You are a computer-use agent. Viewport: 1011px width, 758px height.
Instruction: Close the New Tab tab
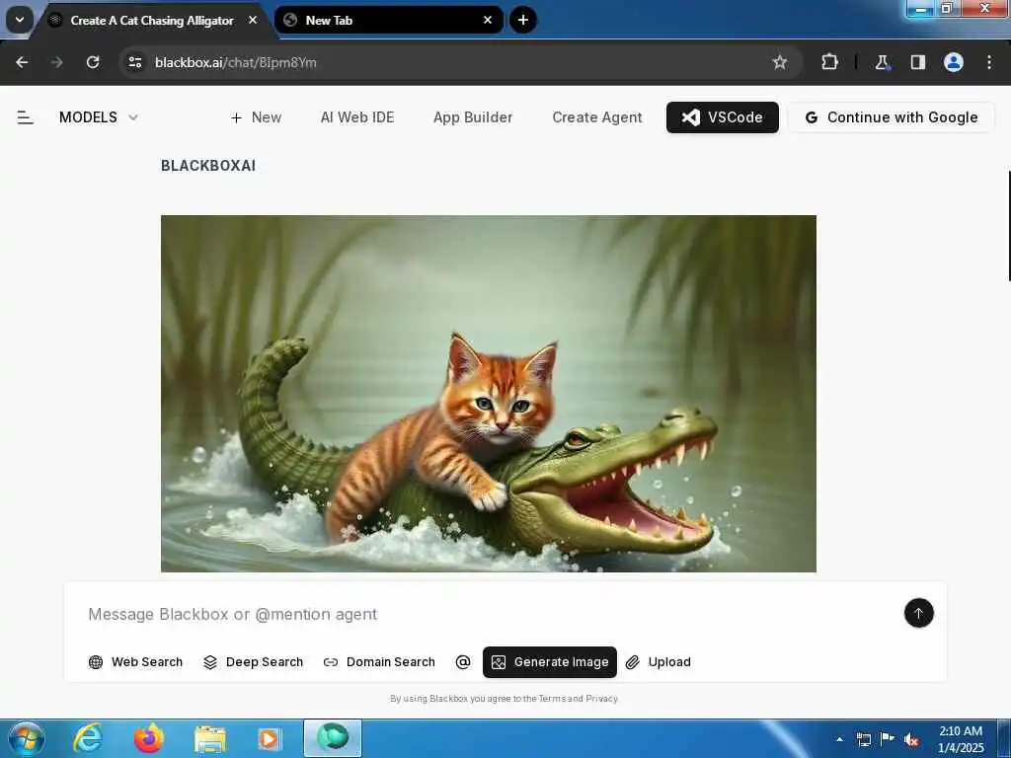tap(488, 21)
